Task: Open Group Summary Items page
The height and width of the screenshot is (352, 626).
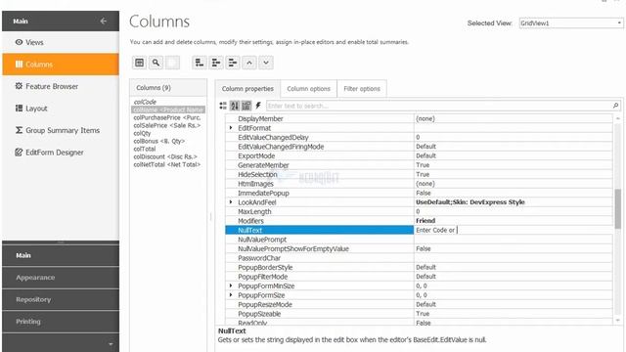Action: click(61, 130)
